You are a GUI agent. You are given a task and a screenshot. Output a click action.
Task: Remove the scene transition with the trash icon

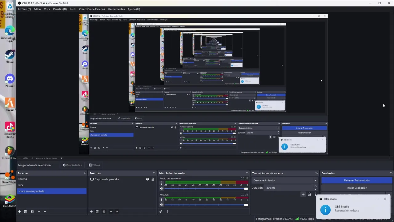click(x=309, y=194)
